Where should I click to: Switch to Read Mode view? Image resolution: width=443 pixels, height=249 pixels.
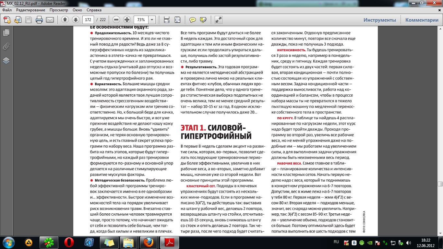[x=219, y=20]
